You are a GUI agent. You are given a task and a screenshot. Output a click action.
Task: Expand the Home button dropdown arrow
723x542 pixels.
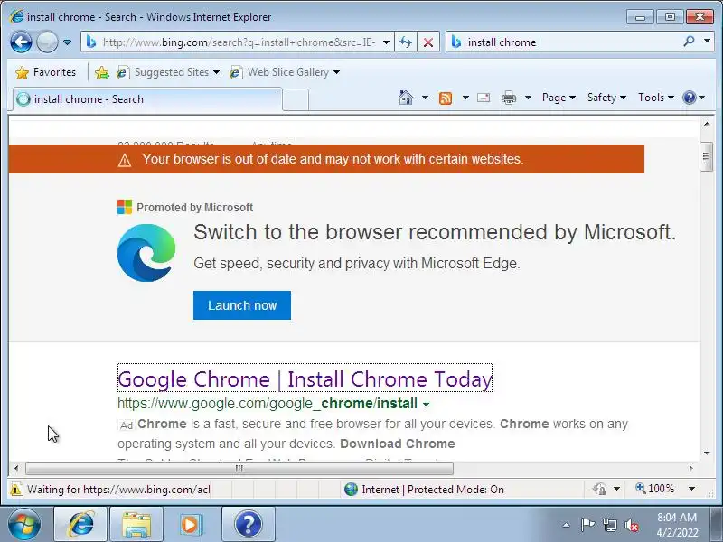(x=425, y=98)
